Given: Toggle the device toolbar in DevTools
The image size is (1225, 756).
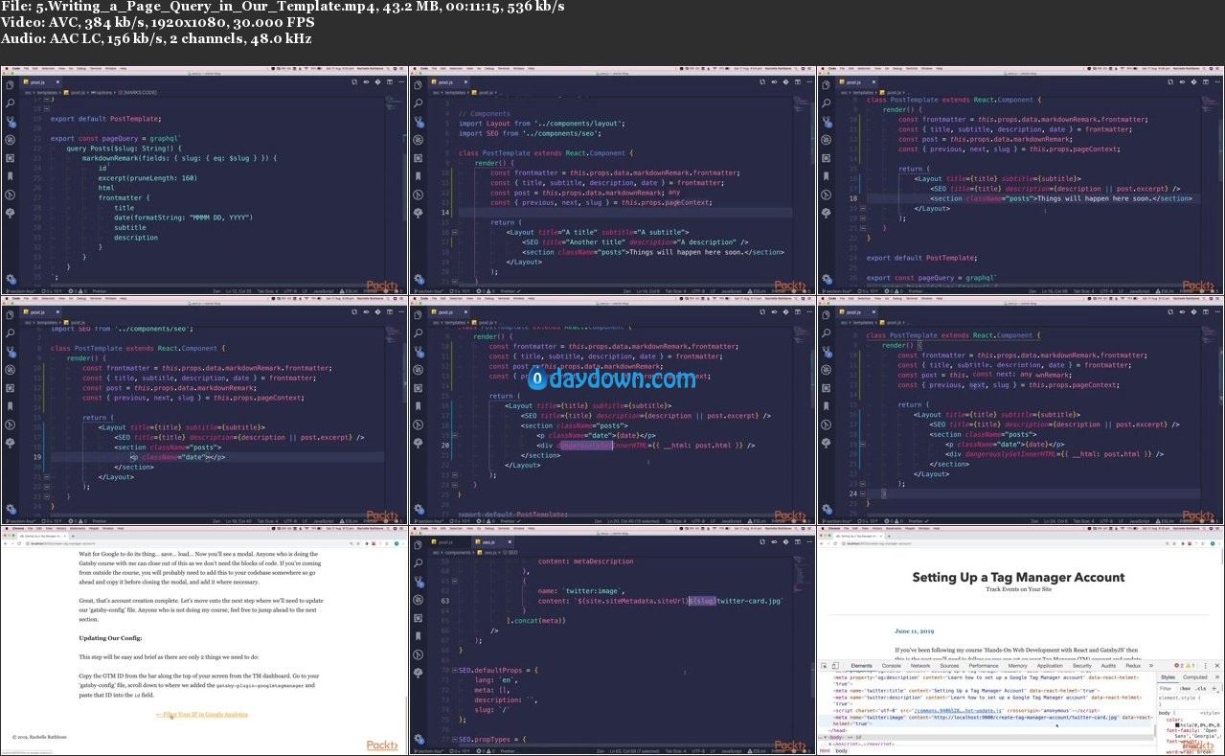Looking at the screenshot, I should [x=836, y=665].
